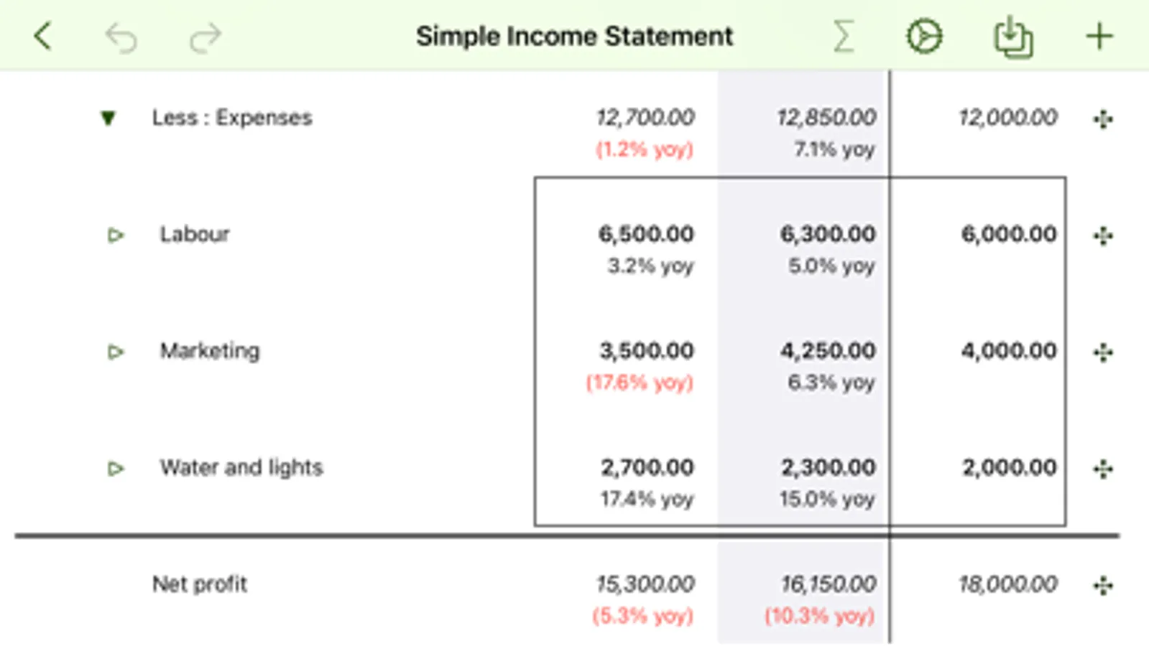Collapse the Less : Expenses group

[108, 118]
